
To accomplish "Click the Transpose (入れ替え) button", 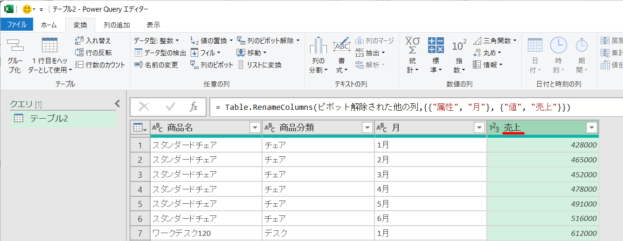I will click(x=93, y=40).
